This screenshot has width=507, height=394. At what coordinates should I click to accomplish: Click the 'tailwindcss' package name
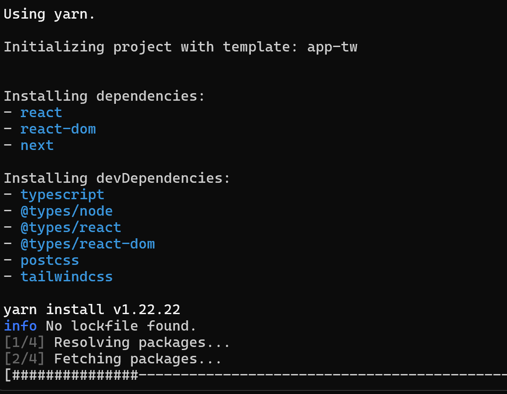(67, 277)
